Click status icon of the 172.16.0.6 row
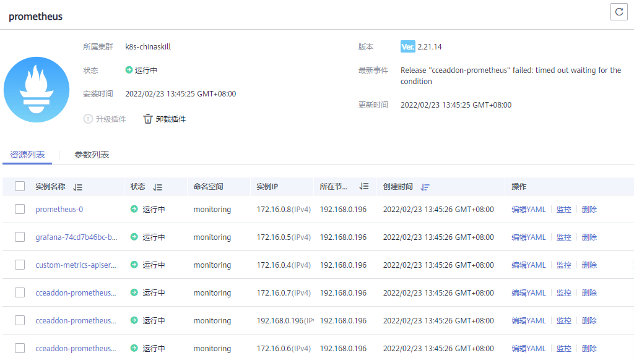 point(134,348)
